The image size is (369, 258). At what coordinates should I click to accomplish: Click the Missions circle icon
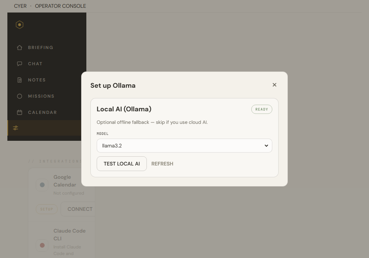(20, 96)
